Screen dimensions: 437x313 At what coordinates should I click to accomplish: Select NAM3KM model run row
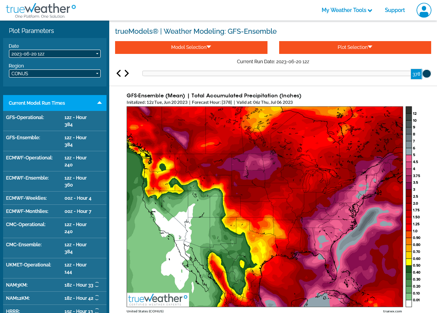[54, 285]
